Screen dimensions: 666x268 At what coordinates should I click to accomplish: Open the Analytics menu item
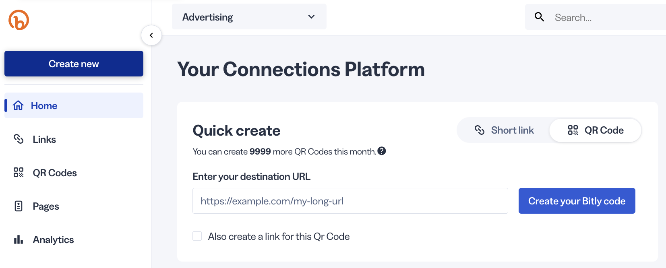(53, 240)
